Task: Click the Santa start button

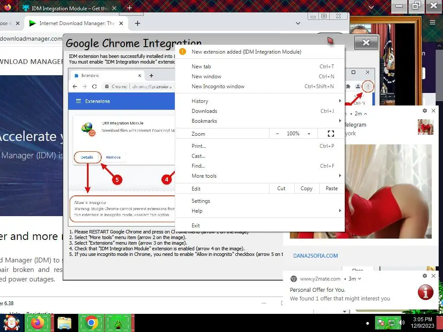Action: tap(11, 323)
